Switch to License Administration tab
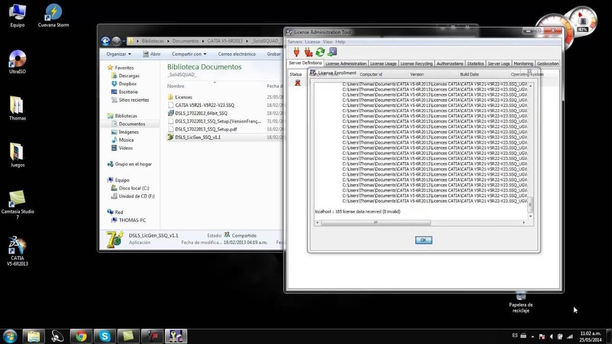 346,64
